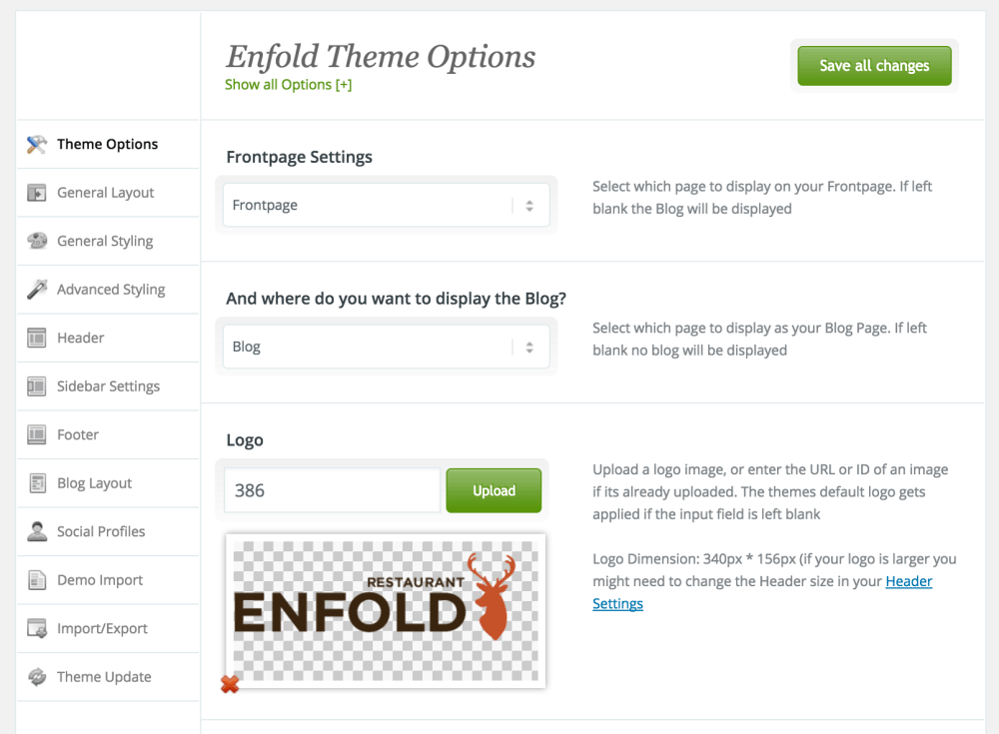This screenshot has height=734, width=999.
Task: Click the Header section icon
Action: coord(36,338)
